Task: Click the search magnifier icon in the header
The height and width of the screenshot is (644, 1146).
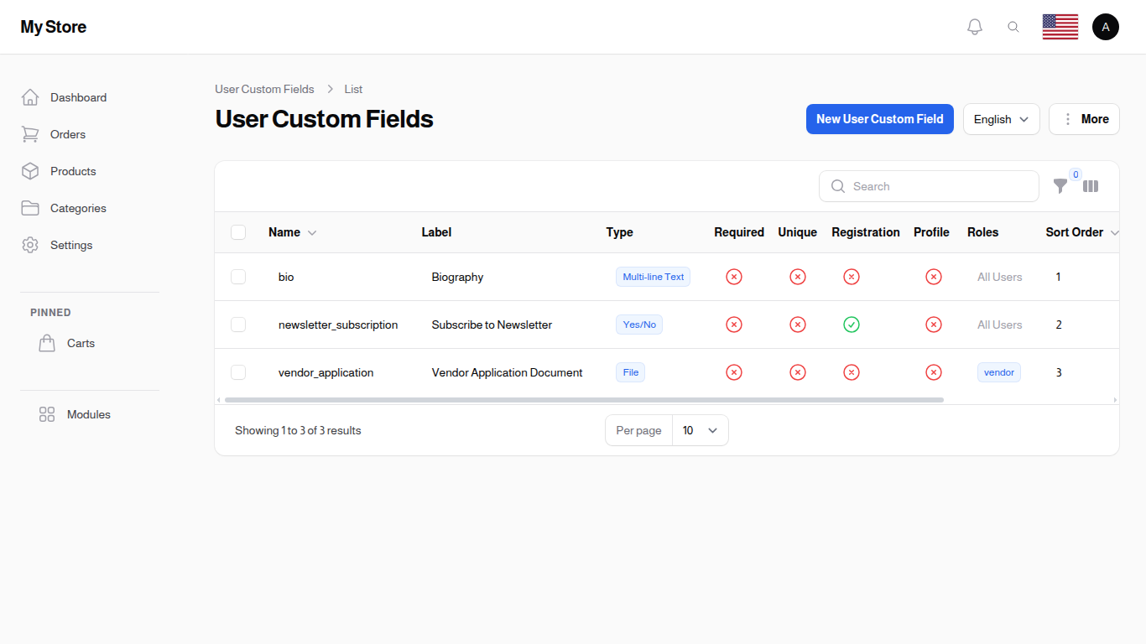Action: (x=1013, y=26)
